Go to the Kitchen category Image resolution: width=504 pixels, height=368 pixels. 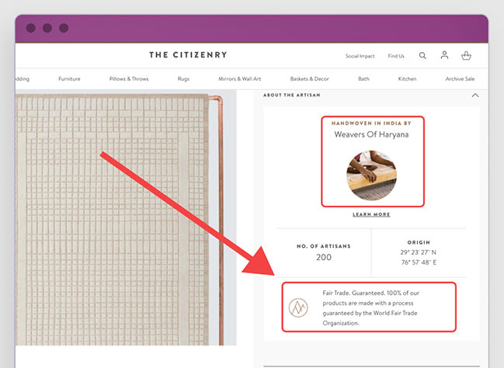407,78
